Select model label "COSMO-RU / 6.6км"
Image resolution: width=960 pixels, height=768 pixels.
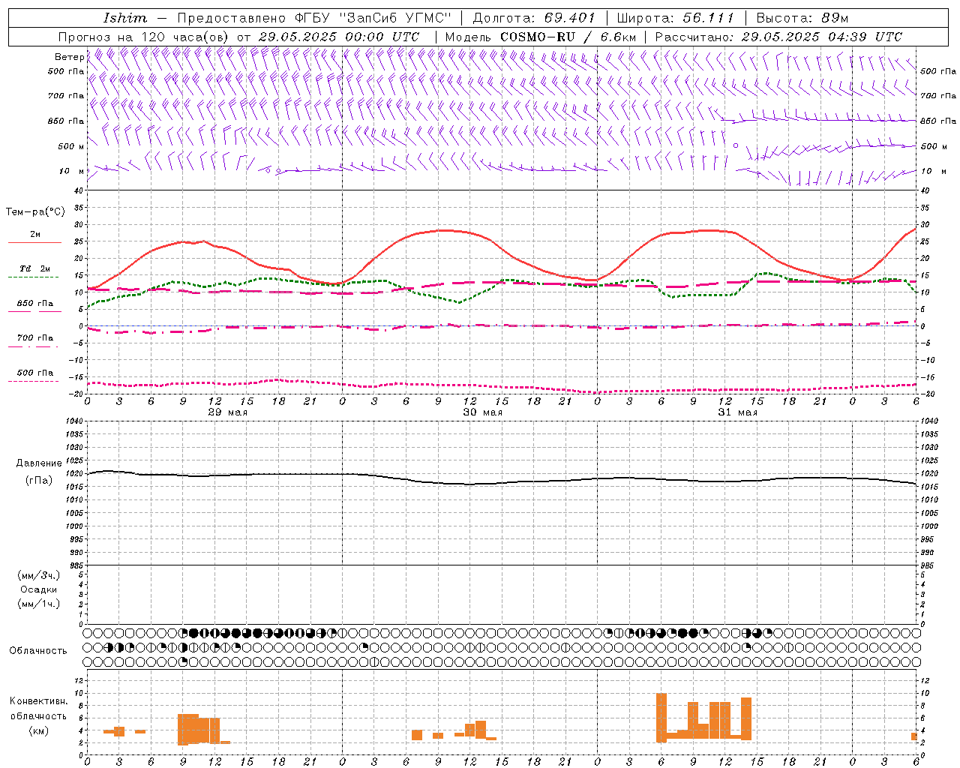point(568,37)
